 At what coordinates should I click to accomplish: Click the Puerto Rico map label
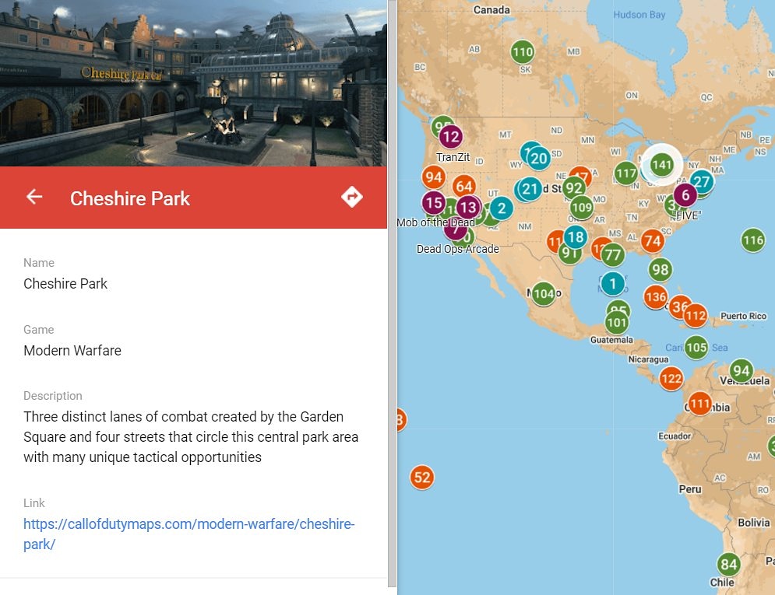coord(743,316)
